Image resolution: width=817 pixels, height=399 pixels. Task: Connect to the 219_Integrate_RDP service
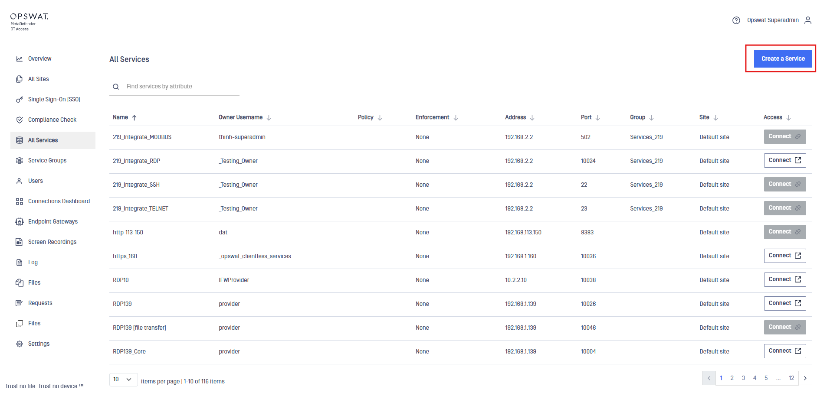(x=784, y=160)
